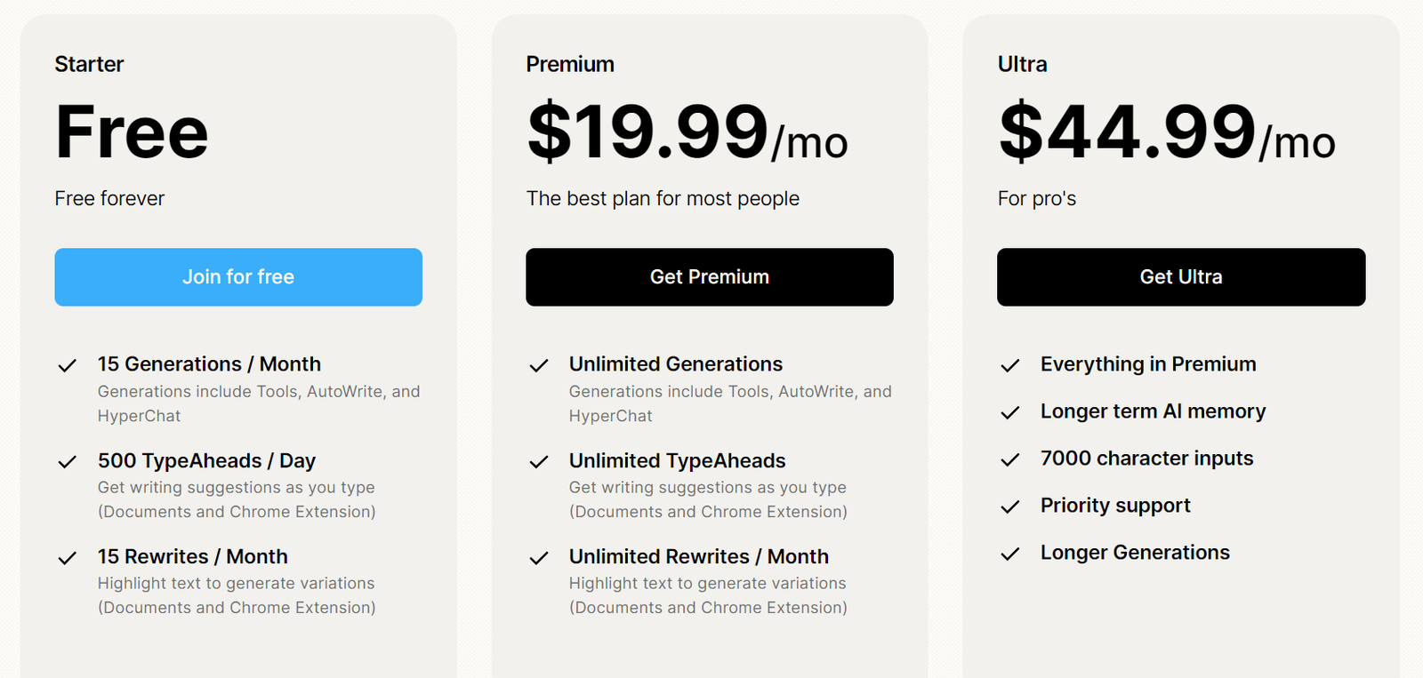This screenshot has width=1423, height=678.
Task: Click the Free price heading
Action: tap(132, 132)
